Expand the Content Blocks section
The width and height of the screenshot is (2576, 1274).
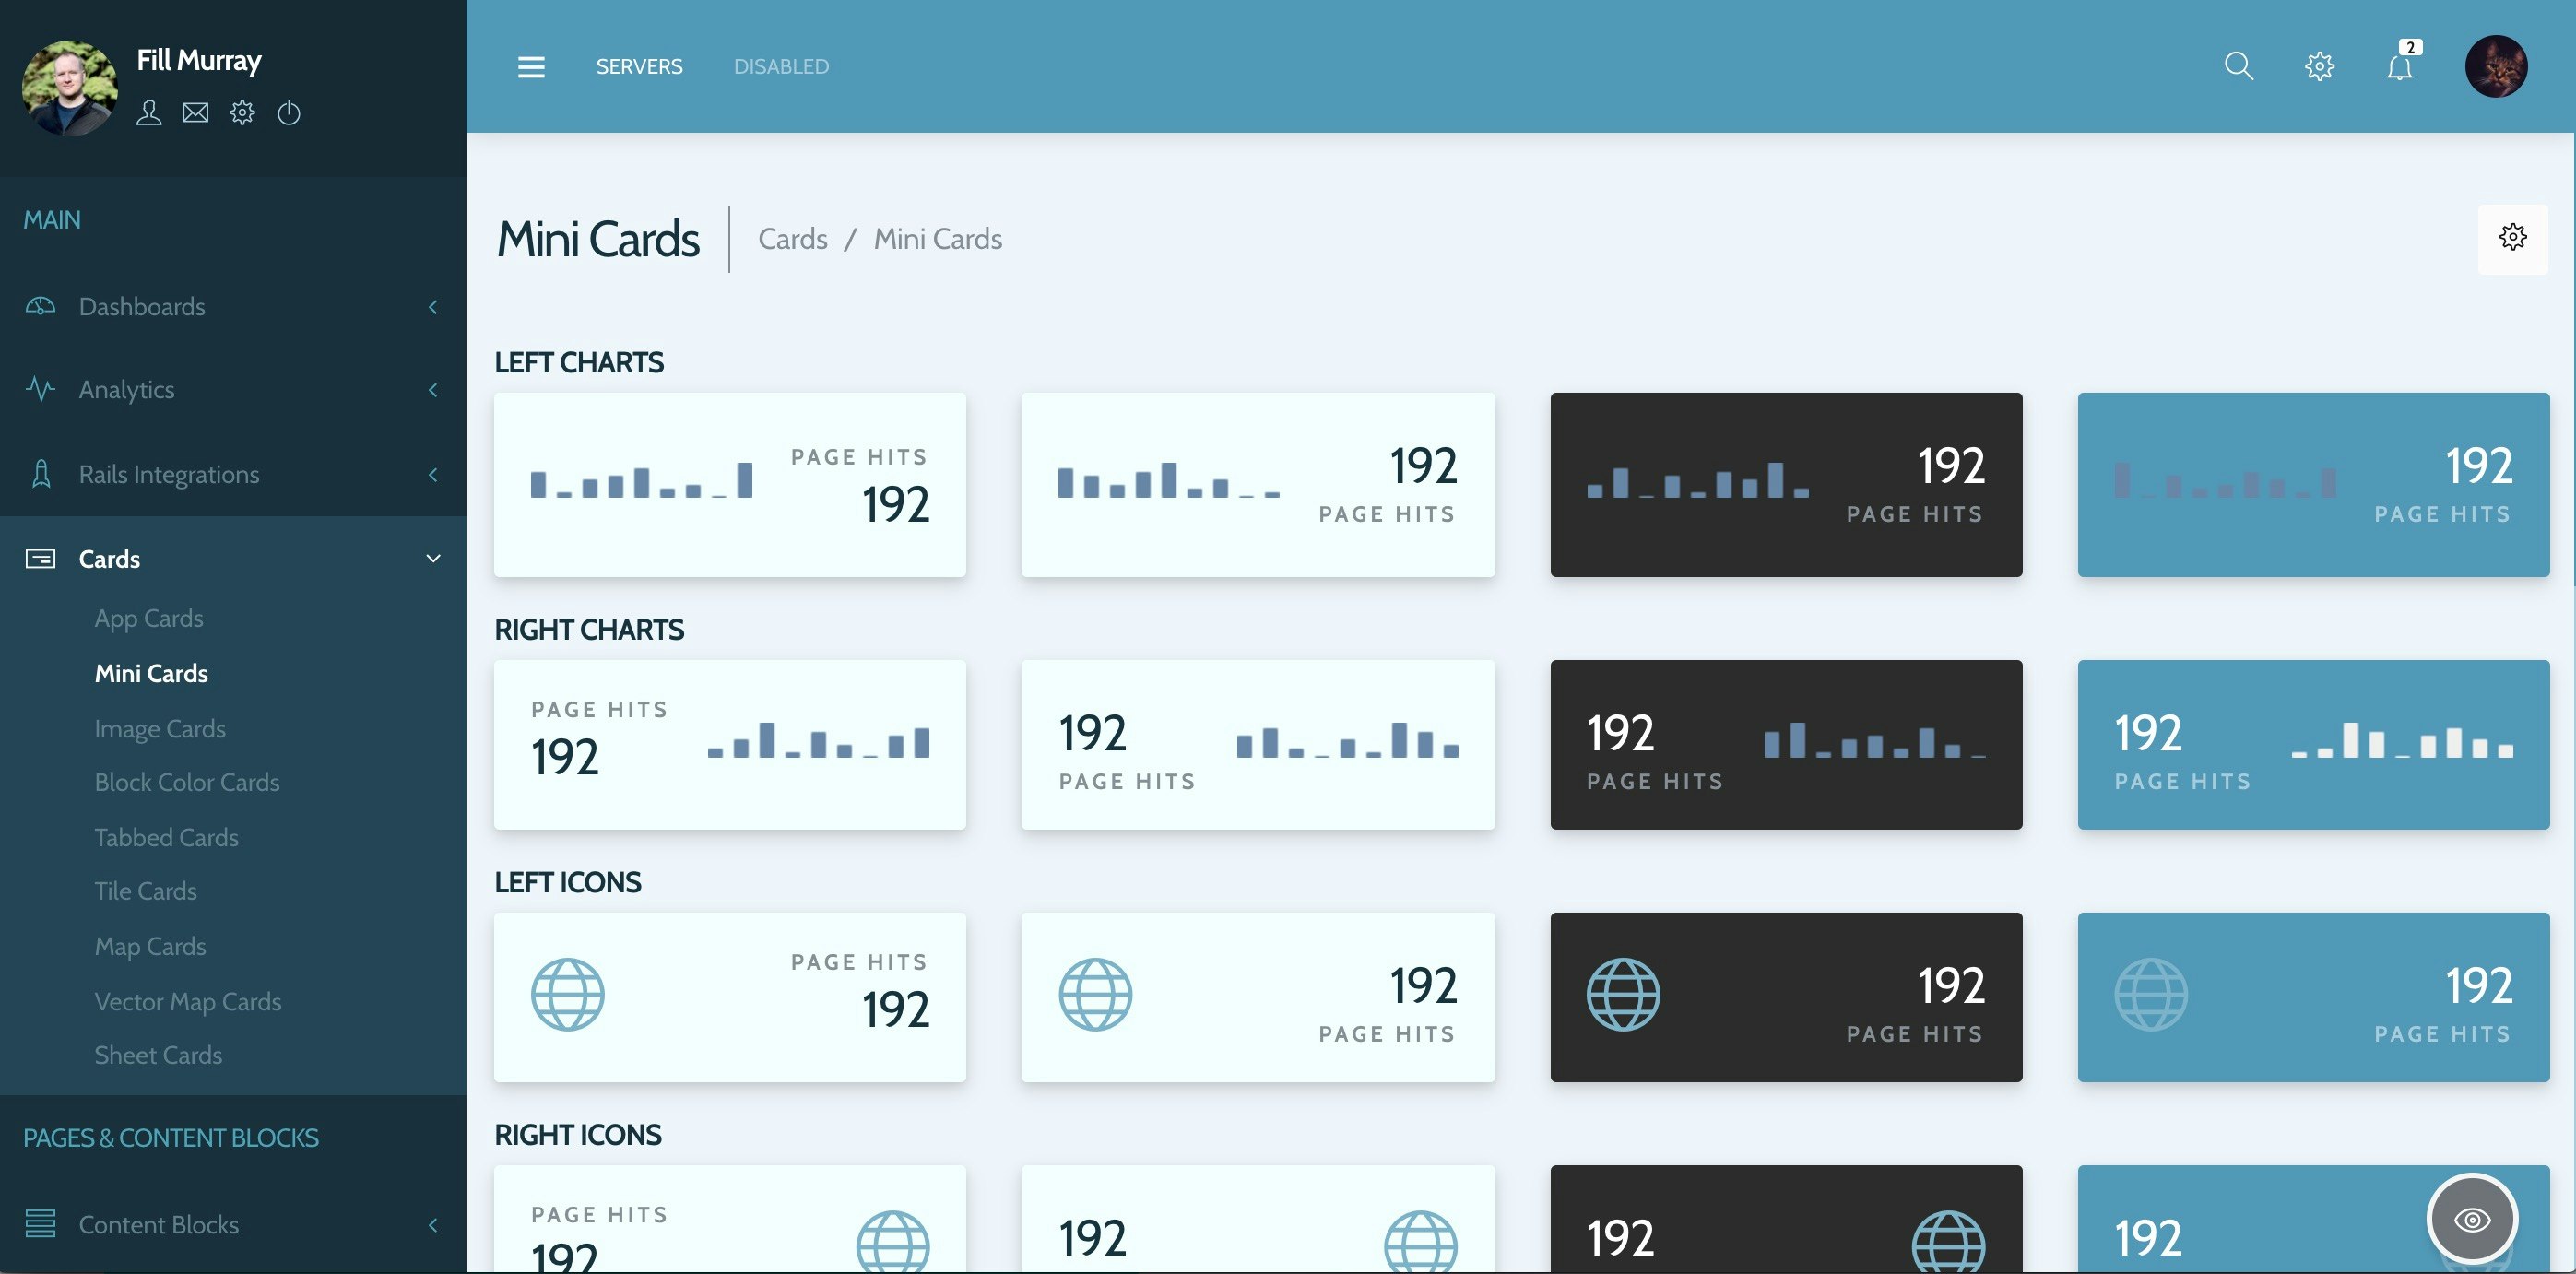click(x=432, y=1224)
